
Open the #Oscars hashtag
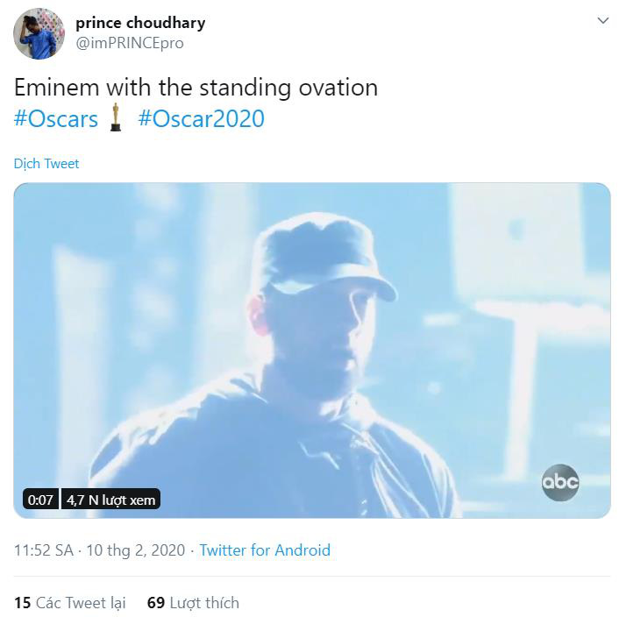point(56,119)
